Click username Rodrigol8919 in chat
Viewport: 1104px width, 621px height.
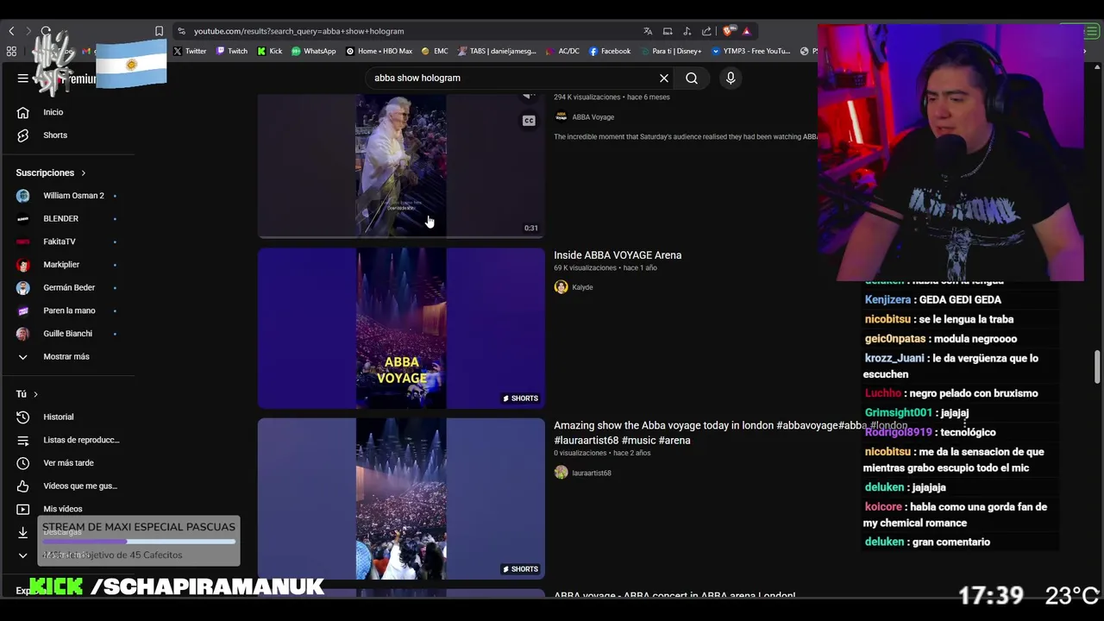tap(898, 433)
